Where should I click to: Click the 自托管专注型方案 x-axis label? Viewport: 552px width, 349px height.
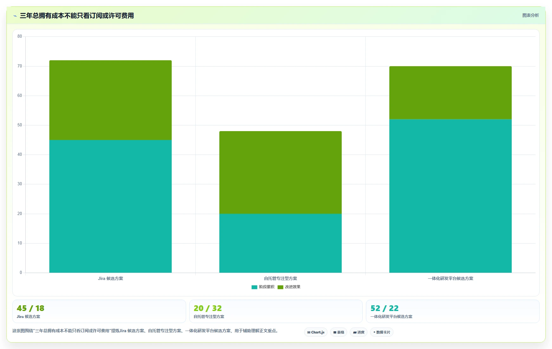[280, 279]
